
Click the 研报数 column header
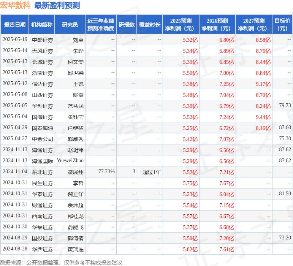pos(127,25)
